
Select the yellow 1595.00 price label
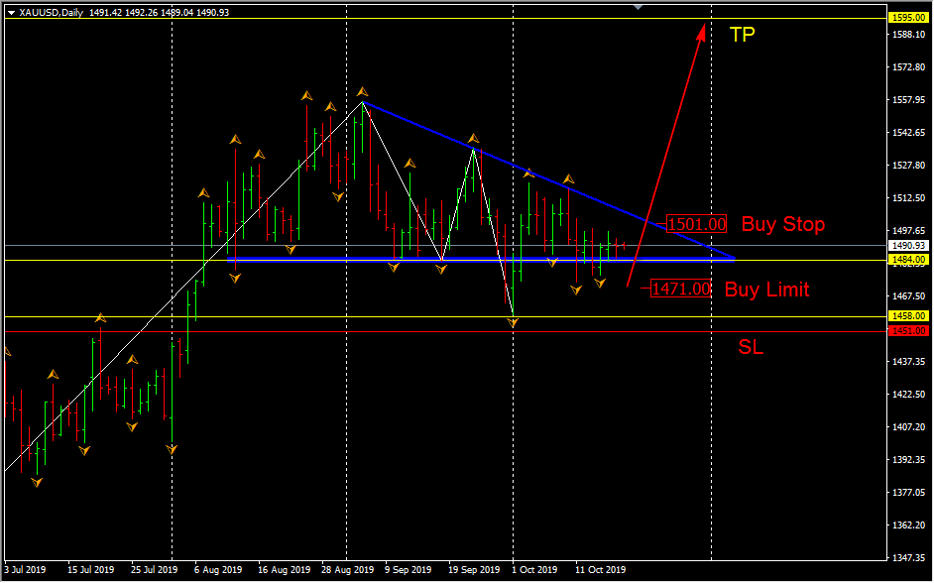[x=909, y=19]
